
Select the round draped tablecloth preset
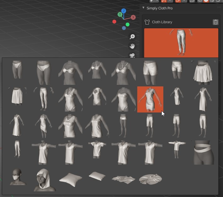150,179
